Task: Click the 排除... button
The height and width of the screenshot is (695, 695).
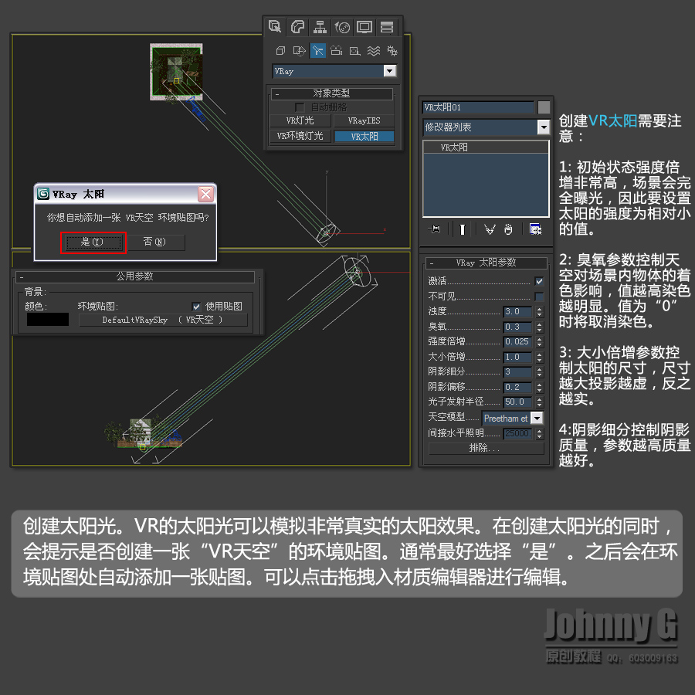Action: pyautogui.click(x=486, y=448)
